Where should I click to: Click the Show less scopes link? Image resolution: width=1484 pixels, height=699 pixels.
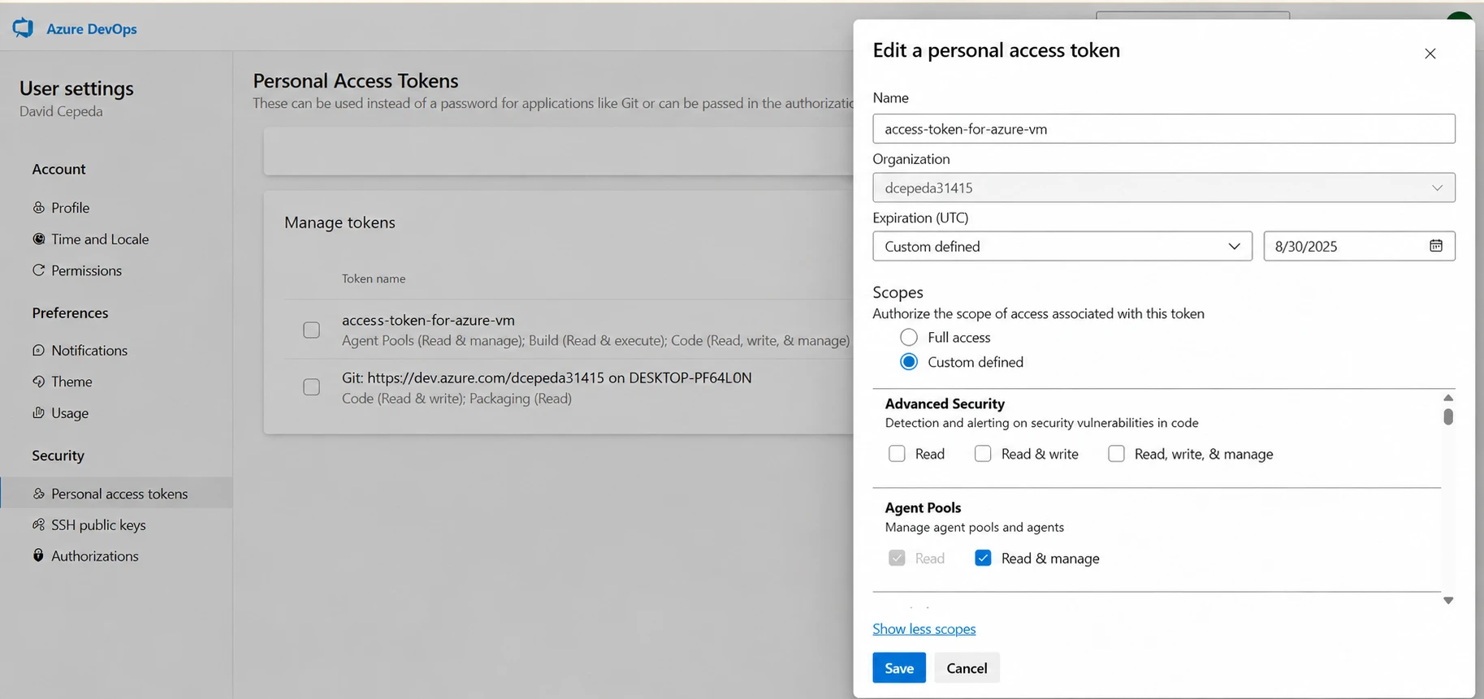(924, 629)
